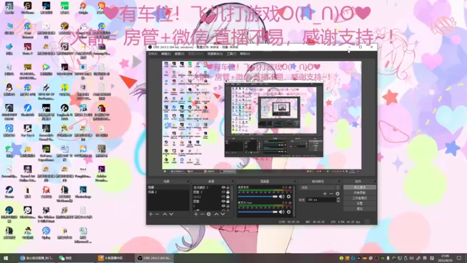Click the 300 ms duration input field
The height and width of the screenshot is (263, 467).
321,200
